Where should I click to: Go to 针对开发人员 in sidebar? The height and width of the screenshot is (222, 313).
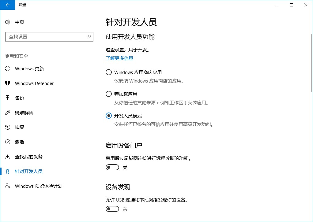[x=28, y=172]
